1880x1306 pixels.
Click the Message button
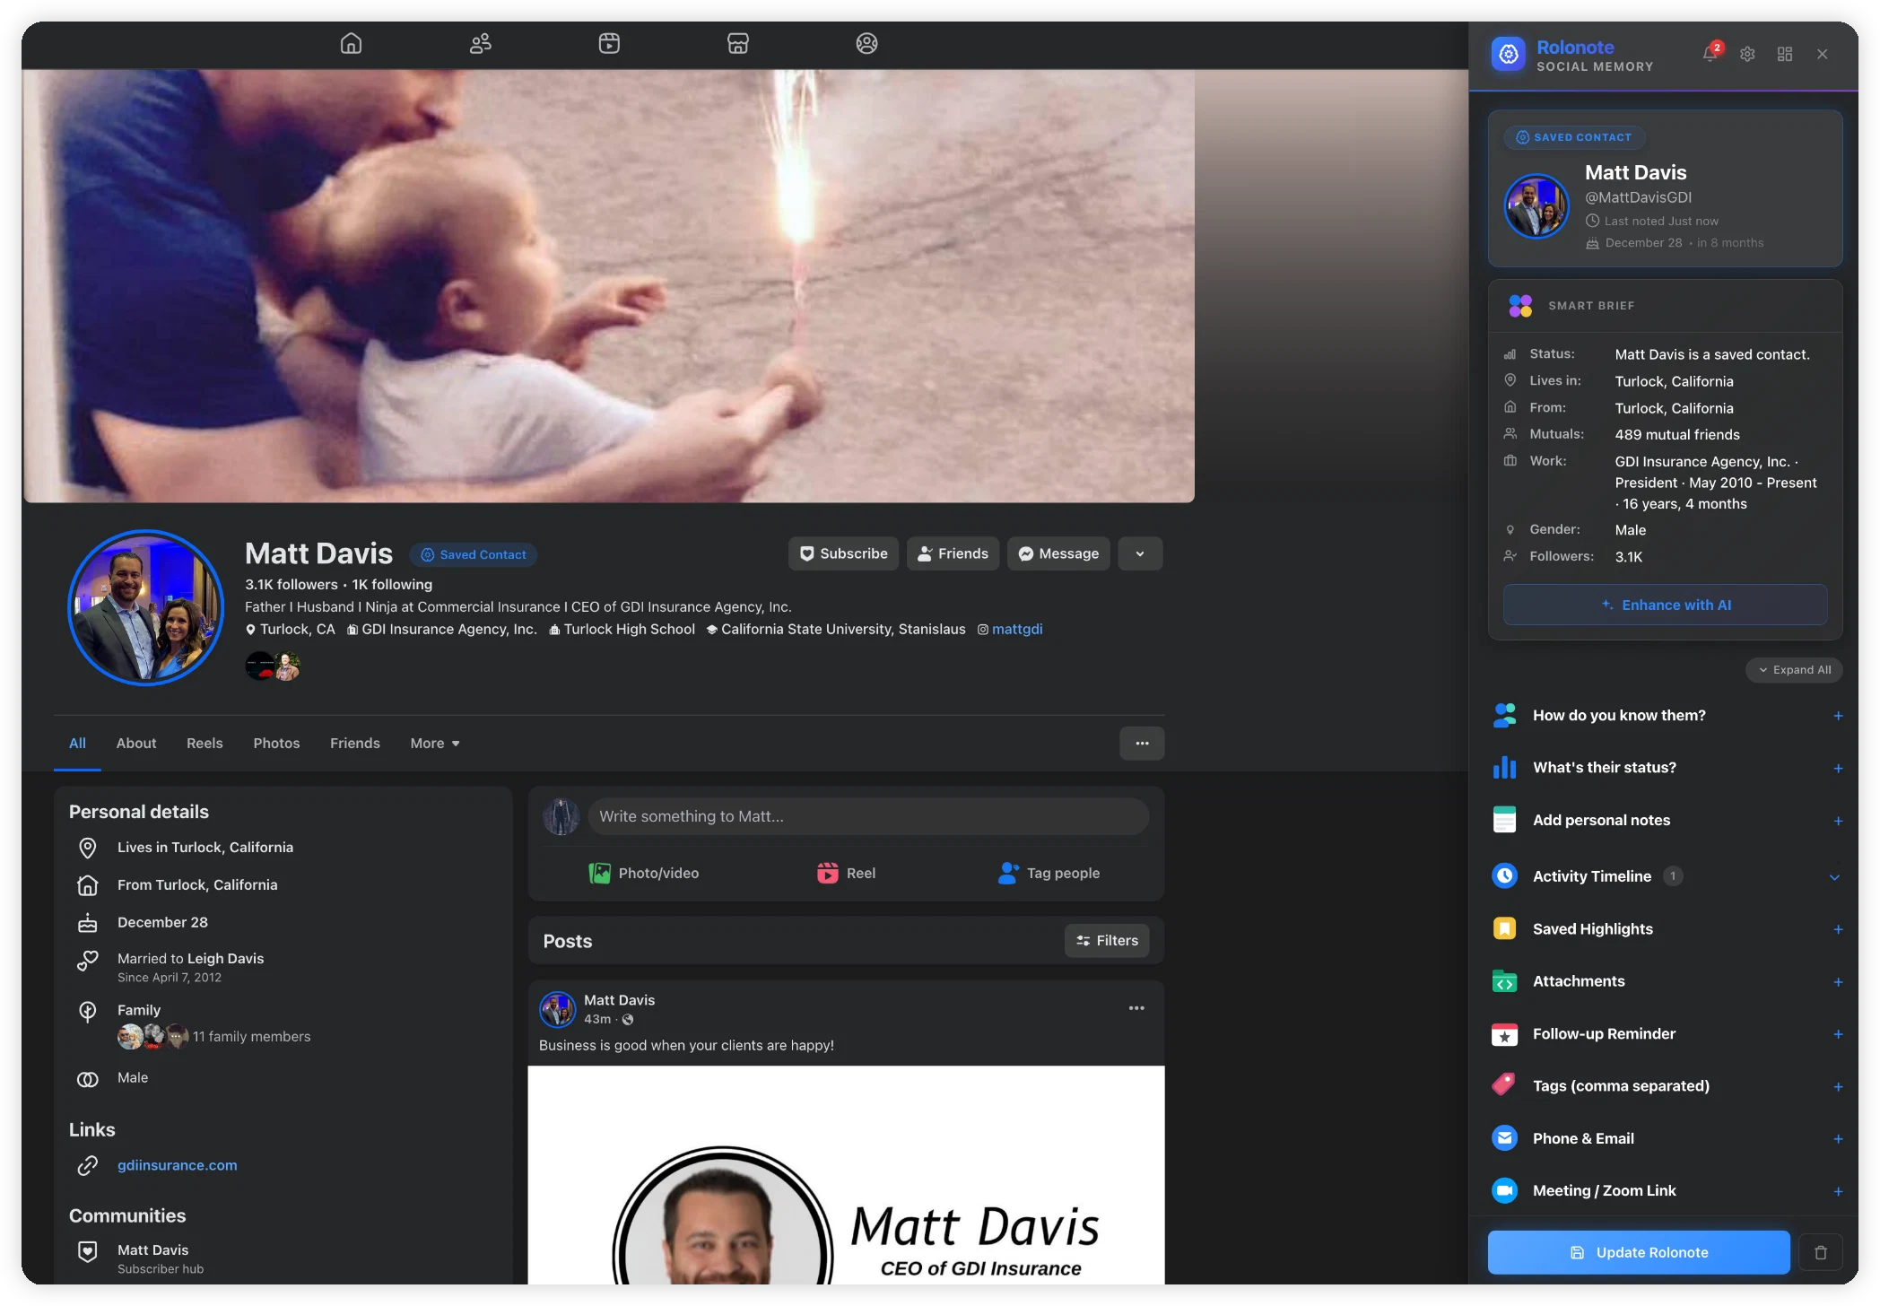[1058, 553]
